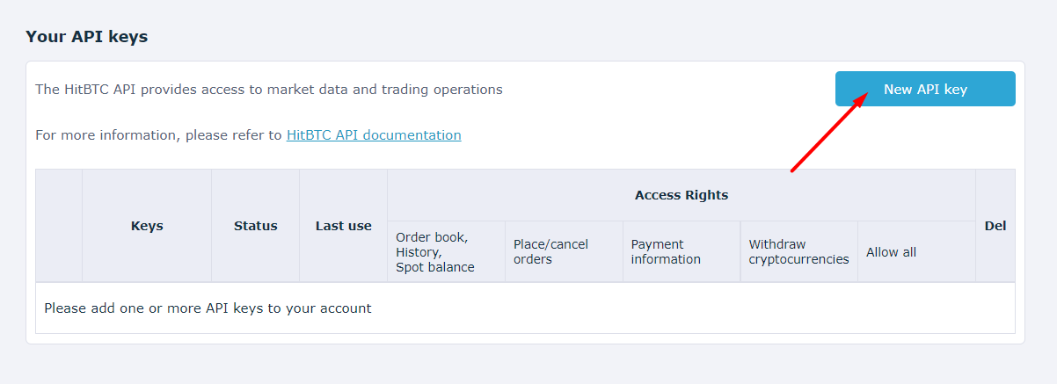Click the Keys column header

coord(147,226)
